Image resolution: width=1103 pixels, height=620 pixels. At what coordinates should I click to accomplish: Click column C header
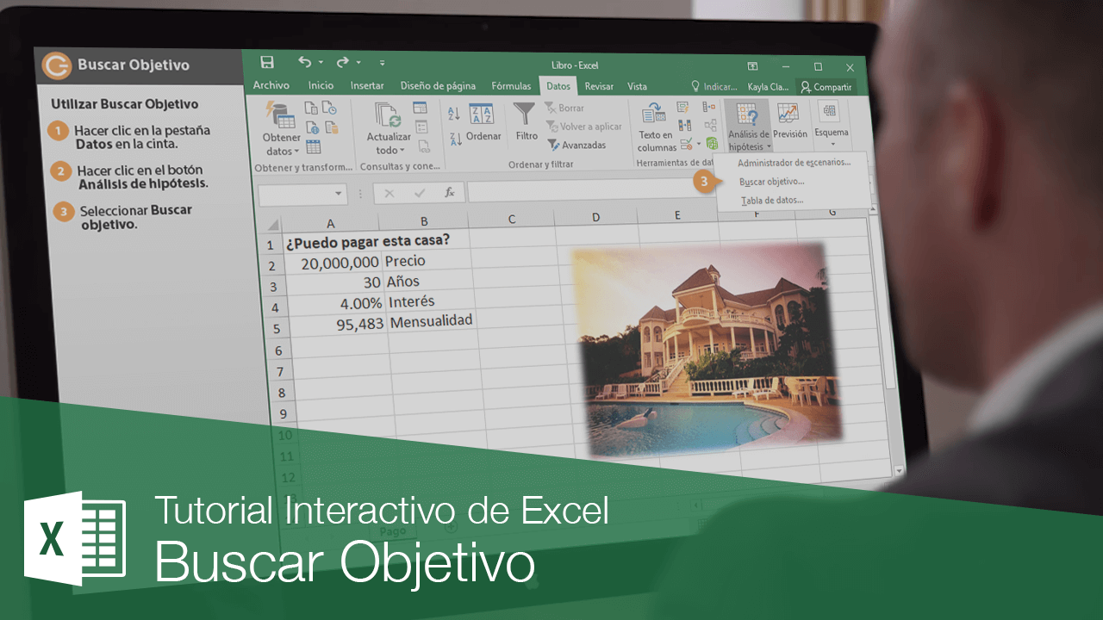click(x=512, y=219)
